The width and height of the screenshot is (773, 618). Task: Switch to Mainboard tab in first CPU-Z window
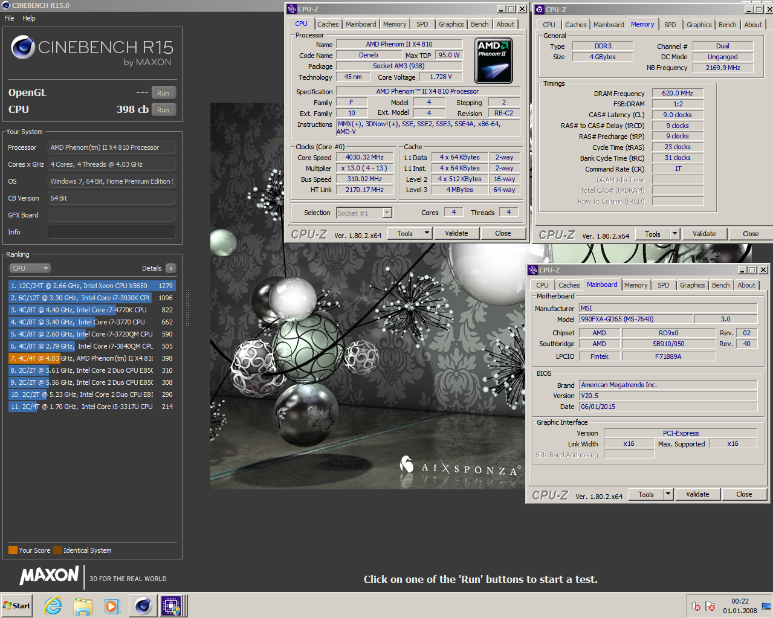361,24
